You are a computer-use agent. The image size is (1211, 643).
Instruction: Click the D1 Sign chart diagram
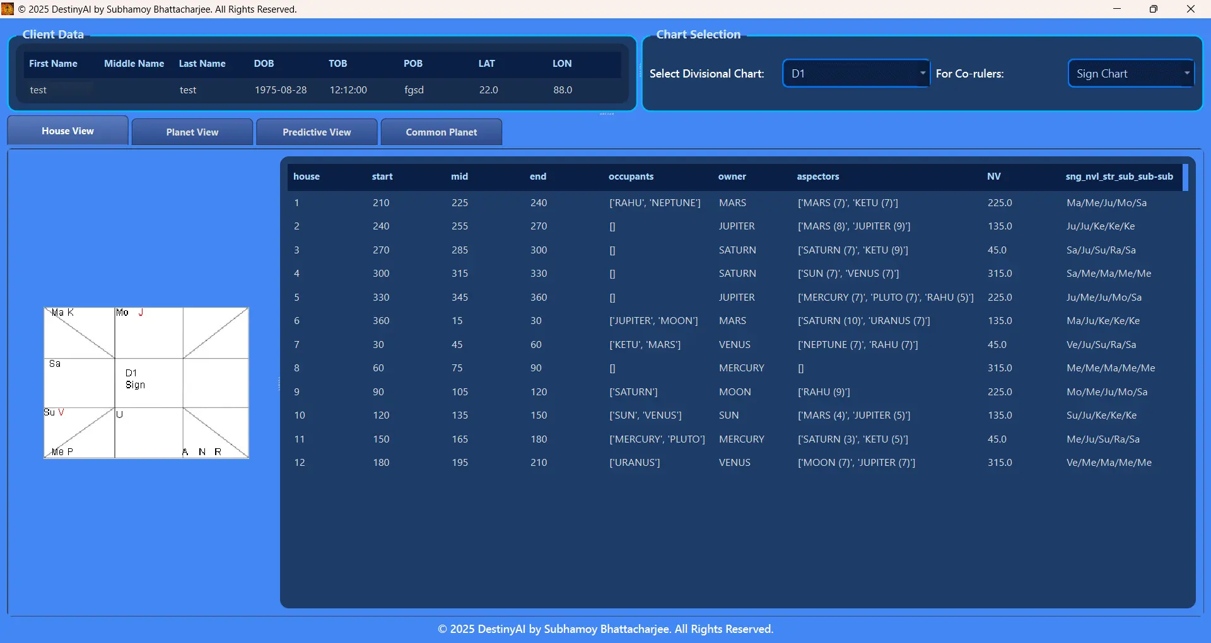coord(146,383)
